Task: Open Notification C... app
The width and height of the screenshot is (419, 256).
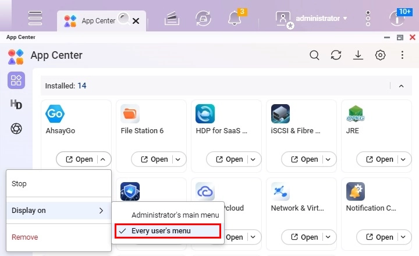Action: (x=379, y=237)
